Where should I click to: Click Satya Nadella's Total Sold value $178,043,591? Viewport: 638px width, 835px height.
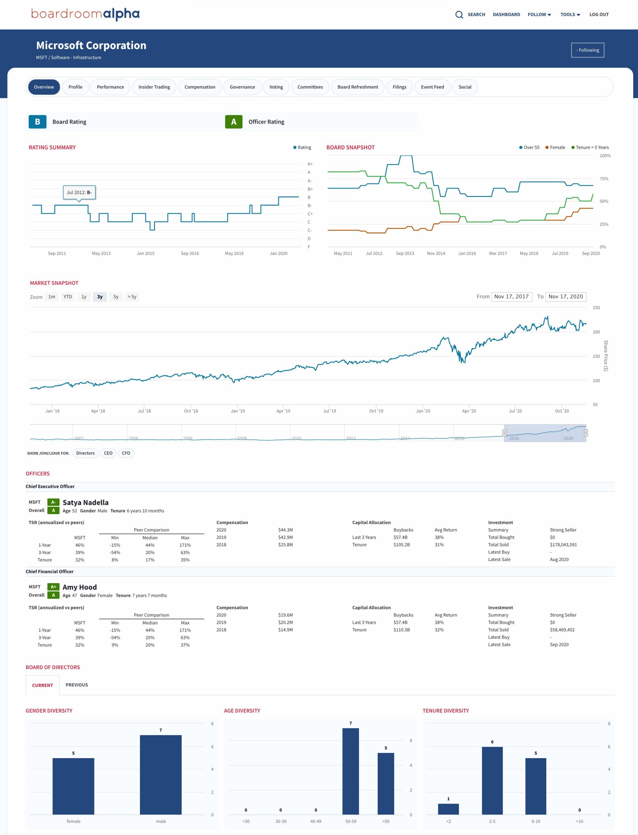[x=563, y=544]
